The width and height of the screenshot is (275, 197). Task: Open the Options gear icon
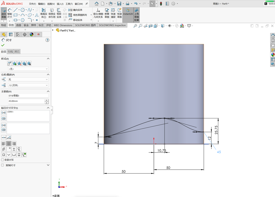173,3
